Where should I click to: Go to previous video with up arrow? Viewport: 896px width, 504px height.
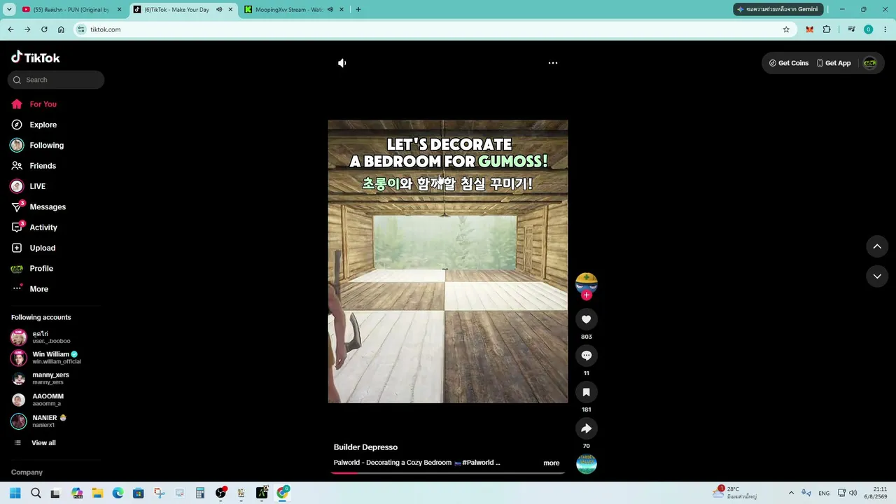click(877, 246)
